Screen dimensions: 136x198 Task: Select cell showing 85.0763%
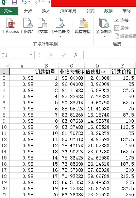pos(71,121)
